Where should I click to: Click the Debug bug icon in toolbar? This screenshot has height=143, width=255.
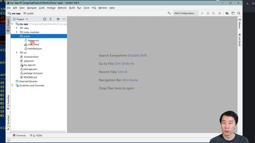[208, 13]
